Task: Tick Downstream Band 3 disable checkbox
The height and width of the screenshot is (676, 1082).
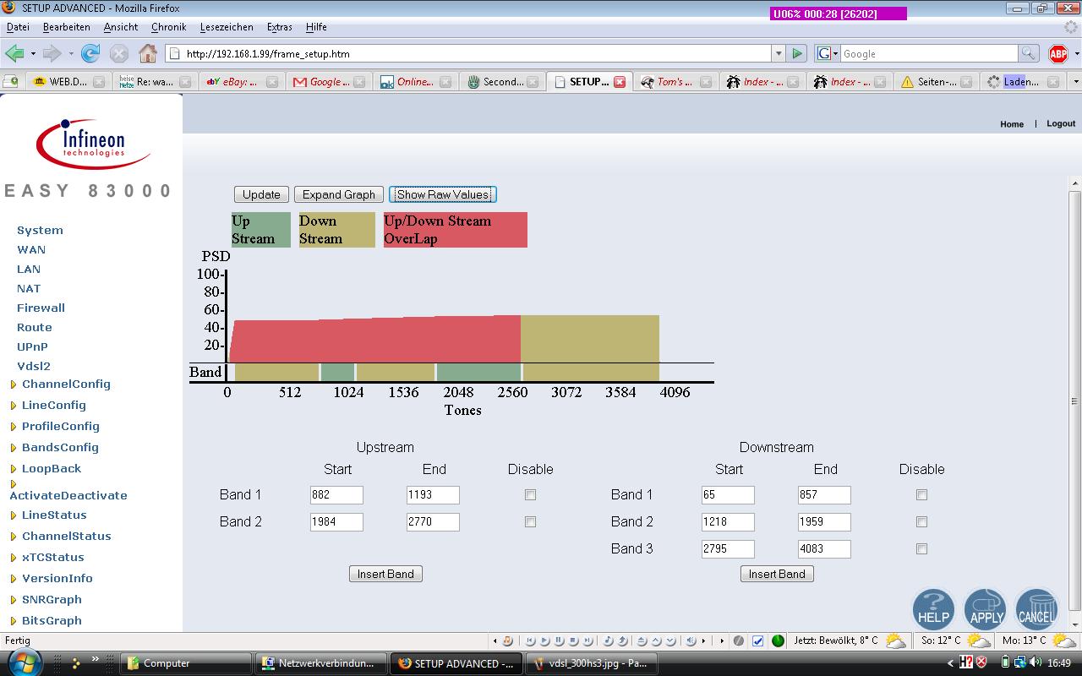Action: click(x=921, y=549)
